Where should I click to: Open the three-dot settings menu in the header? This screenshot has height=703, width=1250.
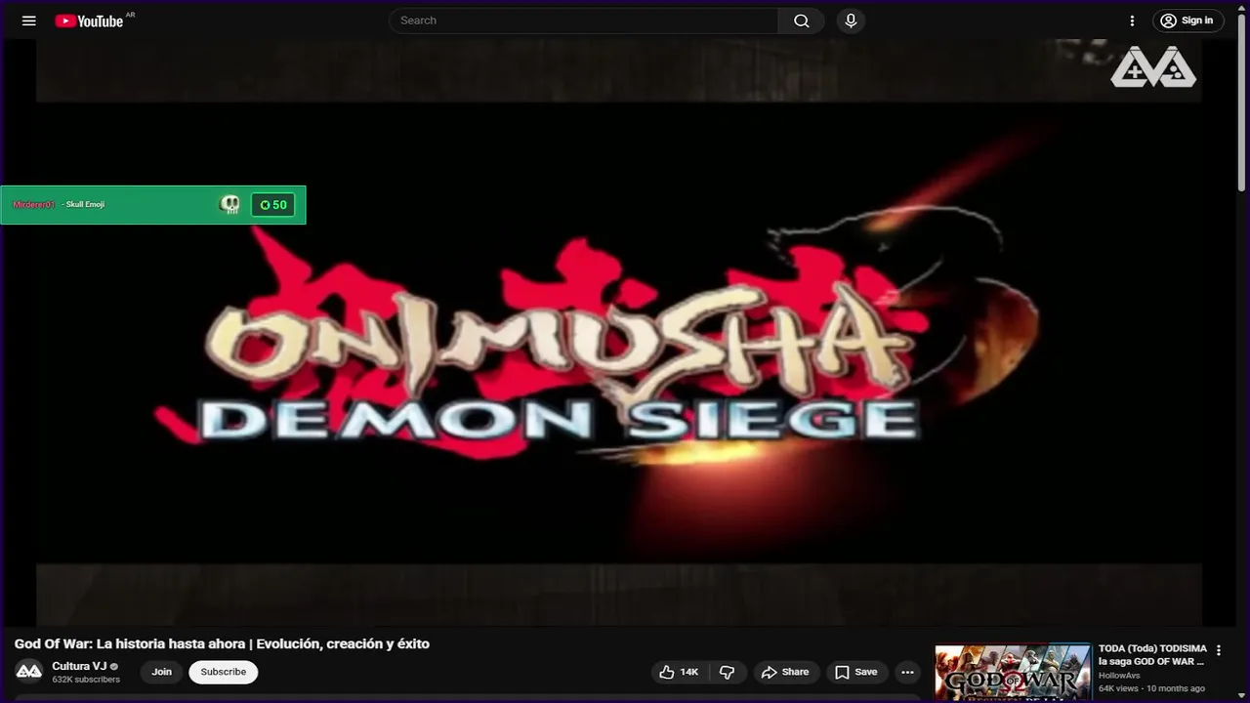pyautogui.click(x=1132, y=21)
